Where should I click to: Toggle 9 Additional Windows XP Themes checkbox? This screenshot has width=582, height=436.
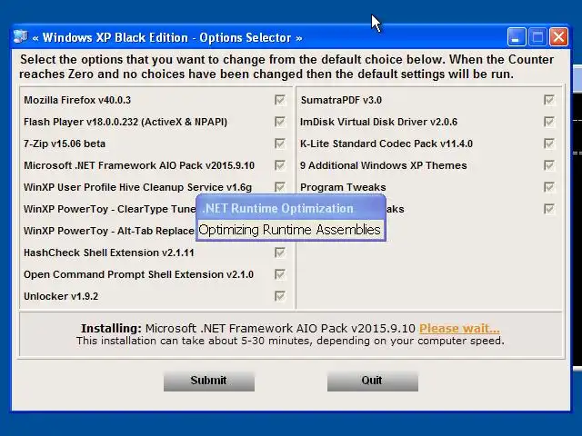pyautogui.click(x=549, y=165)
